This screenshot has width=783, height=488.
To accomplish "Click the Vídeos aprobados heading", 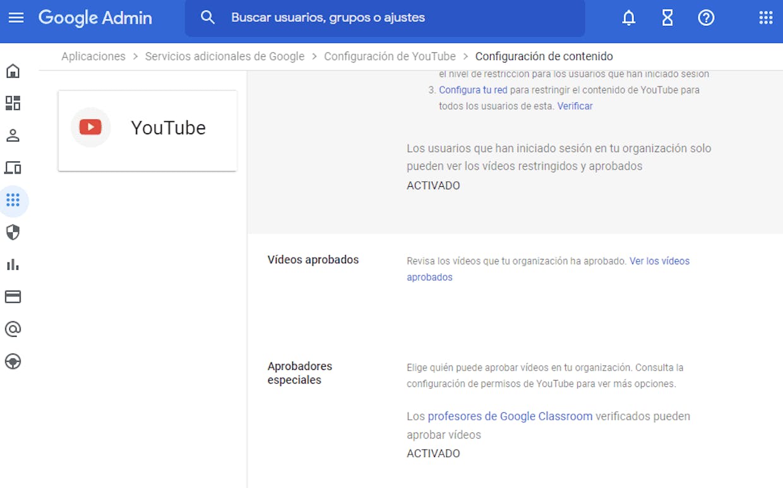I will click(313, 259).
